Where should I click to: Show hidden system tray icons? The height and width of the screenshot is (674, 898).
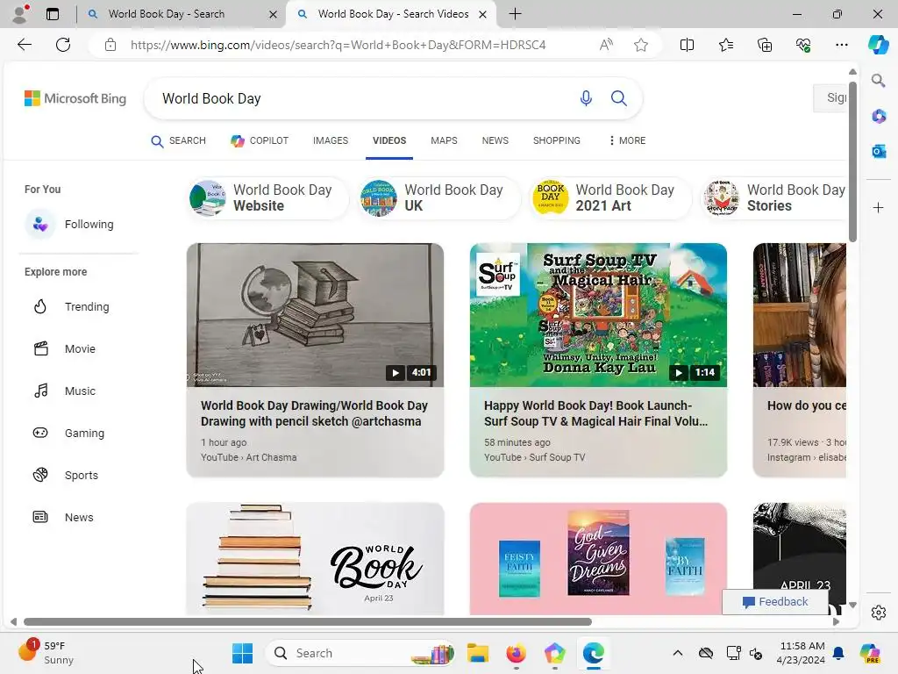678,653
